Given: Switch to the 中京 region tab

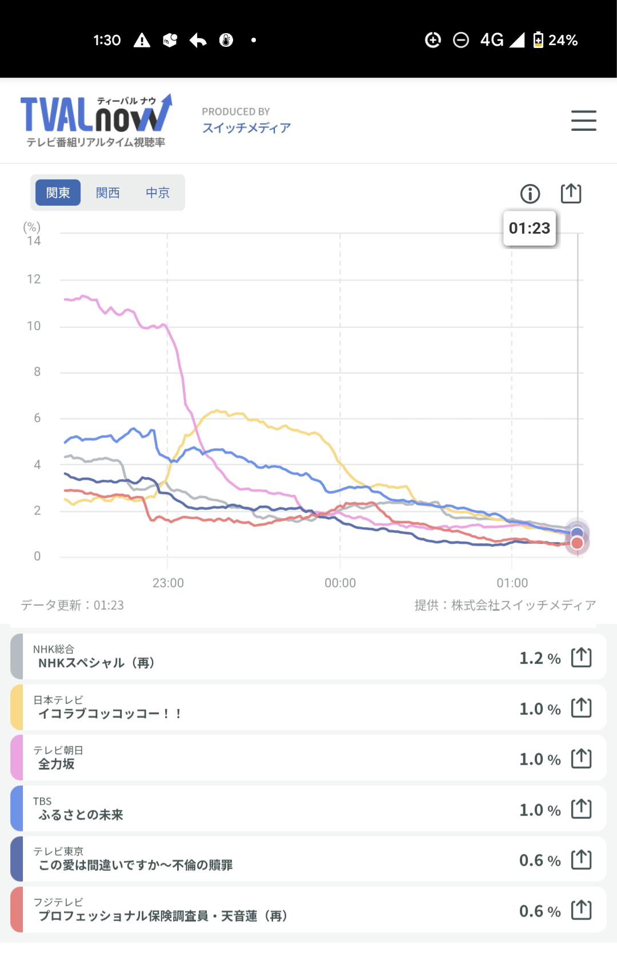Looking at the screenshot, I should coord(158,193).
